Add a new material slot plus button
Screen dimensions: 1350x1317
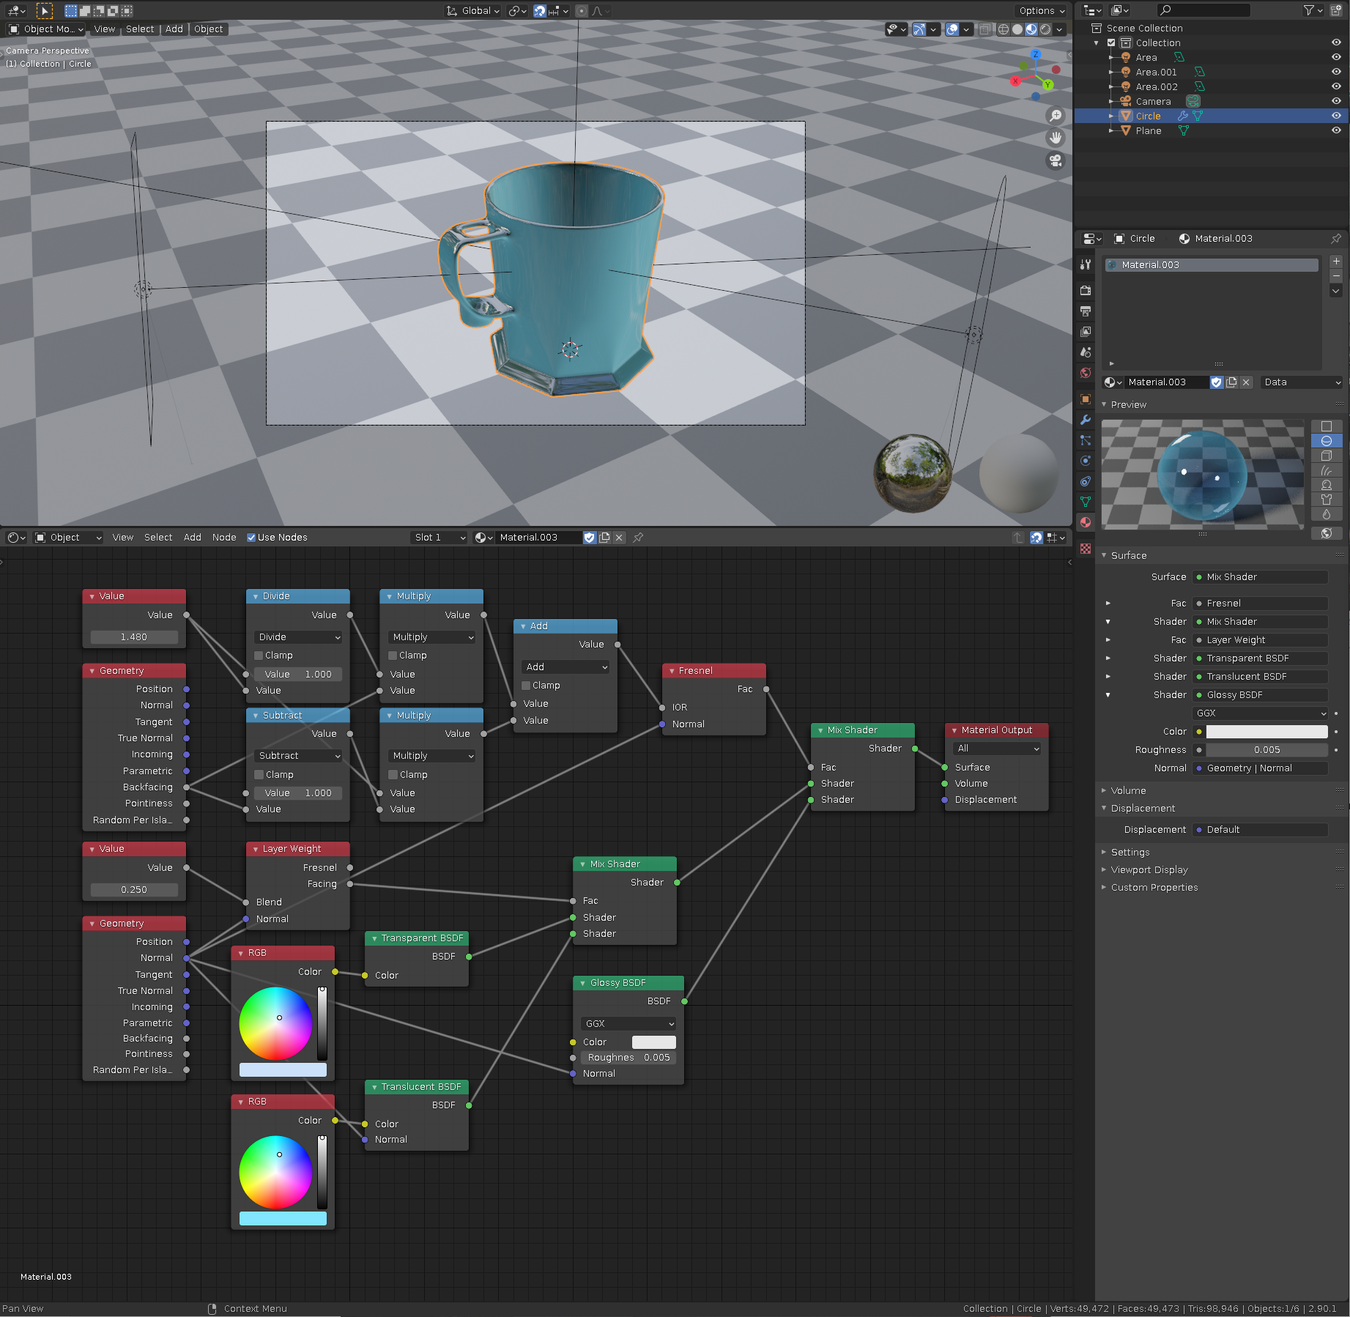[1336, 261]
